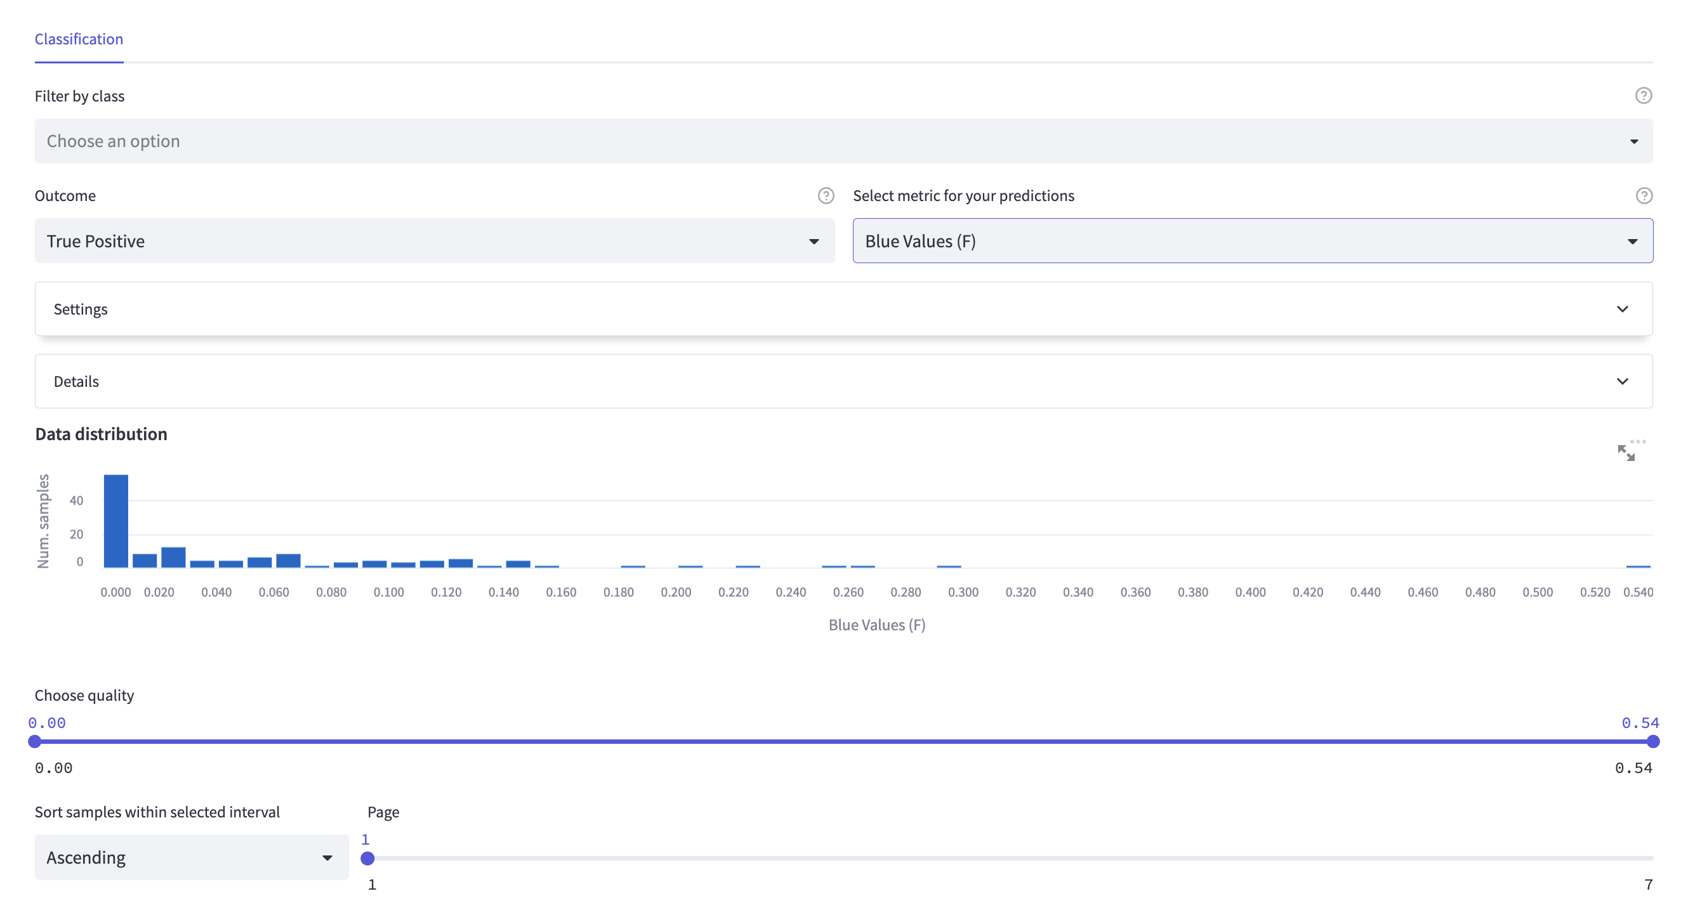Click the 0.300 x-axis tick label

tap(963, 592)
